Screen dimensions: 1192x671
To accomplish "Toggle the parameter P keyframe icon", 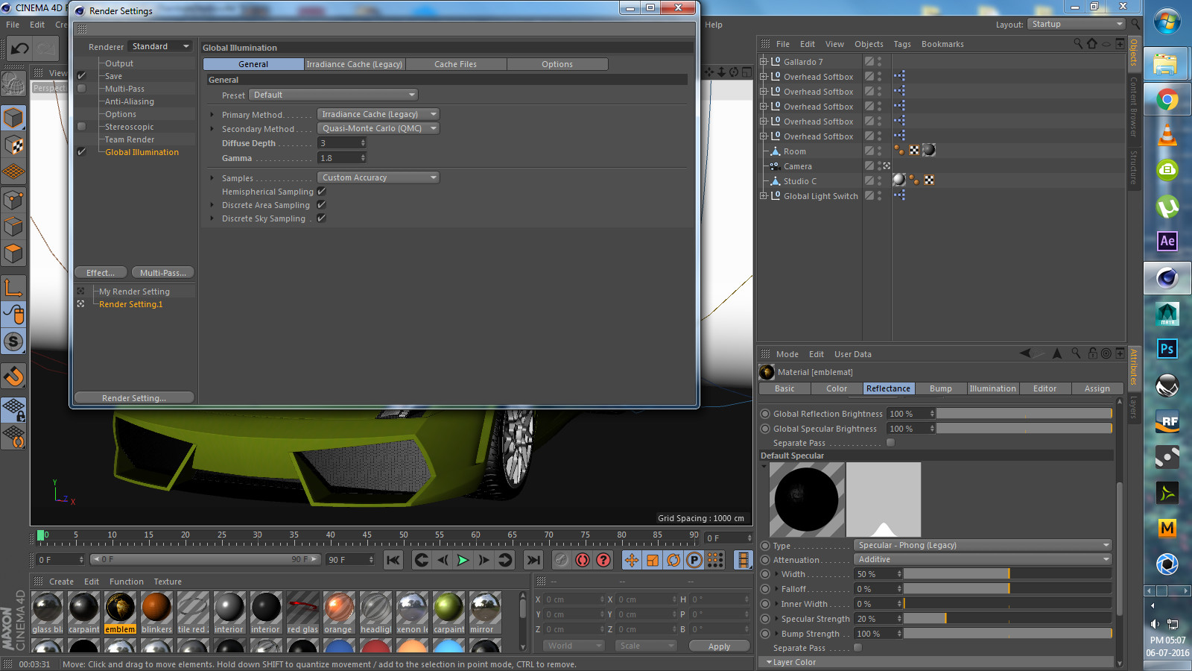I will [694, 560].
